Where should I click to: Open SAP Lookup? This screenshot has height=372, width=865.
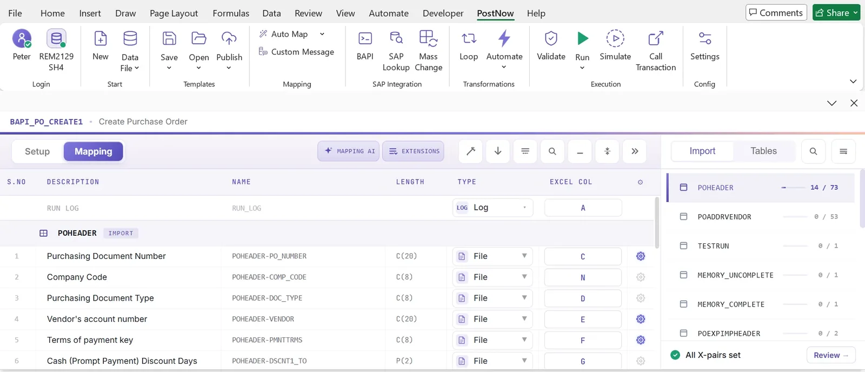pyautogui.click(x=396, y=51)
